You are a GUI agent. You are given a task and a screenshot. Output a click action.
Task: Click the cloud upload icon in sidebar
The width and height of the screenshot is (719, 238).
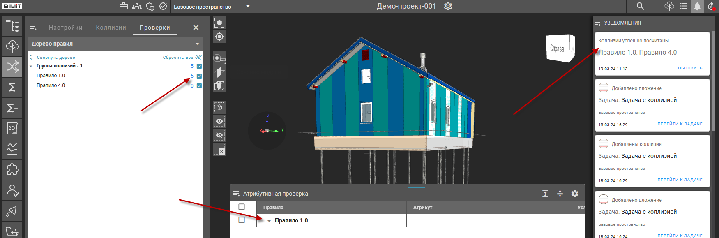click(x=12, y=46)
